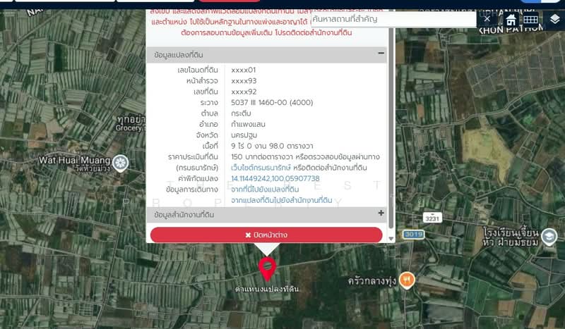
Task: Click the home icon on the map toolbar
Action: [511, 20]
